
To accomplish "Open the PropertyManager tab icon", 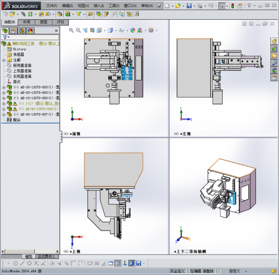I will [13, 31].
